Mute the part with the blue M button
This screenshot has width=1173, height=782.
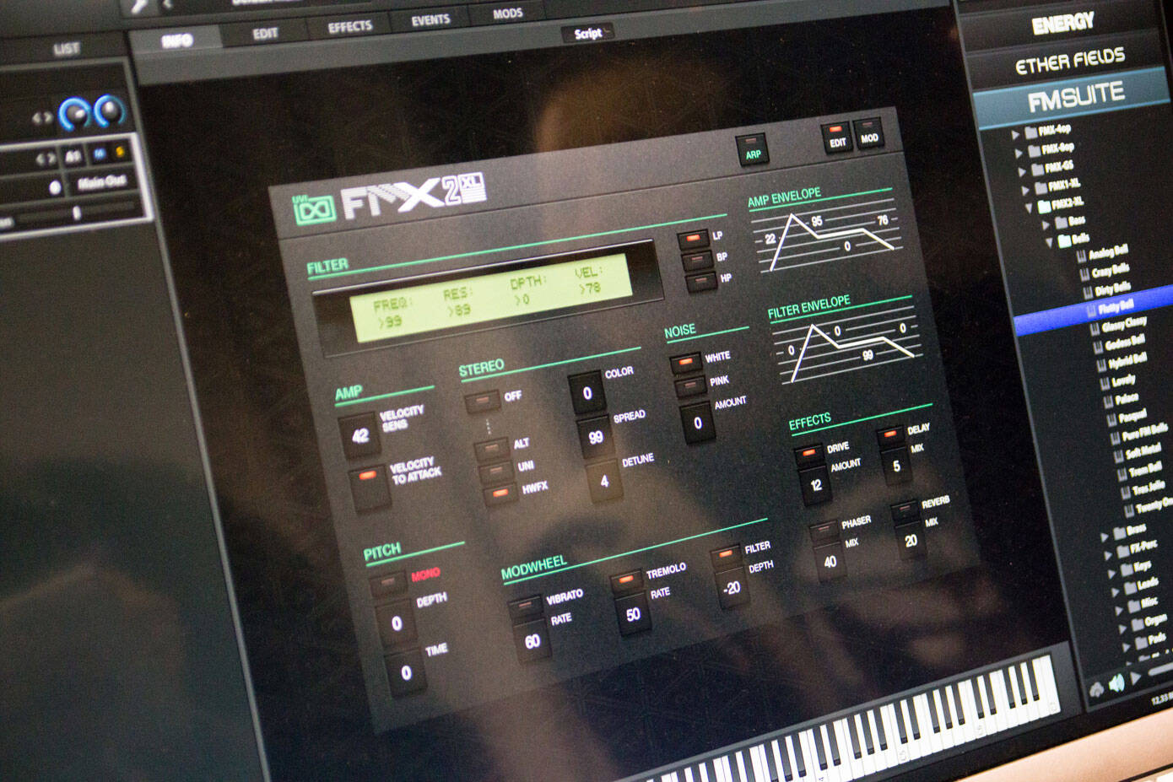pyautogui.click(x=100, y=154)
